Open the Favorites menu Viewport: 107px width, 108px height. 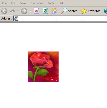[37, 3]
